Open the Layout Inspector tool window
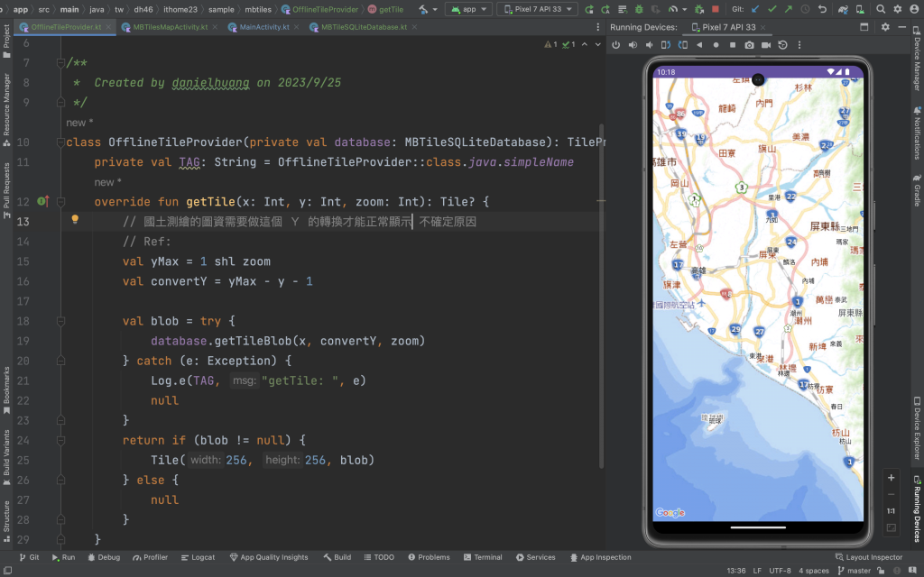This screenshot has height=577, width=924. coord(869,557)
